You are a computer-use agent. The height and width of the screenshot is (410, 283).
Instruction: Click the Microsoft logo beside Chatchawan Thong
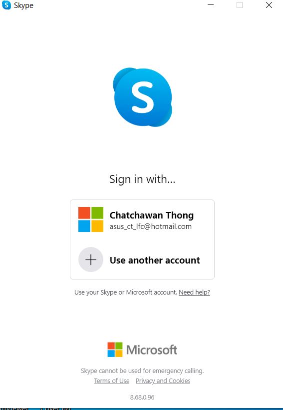click(x=91, y=219)
